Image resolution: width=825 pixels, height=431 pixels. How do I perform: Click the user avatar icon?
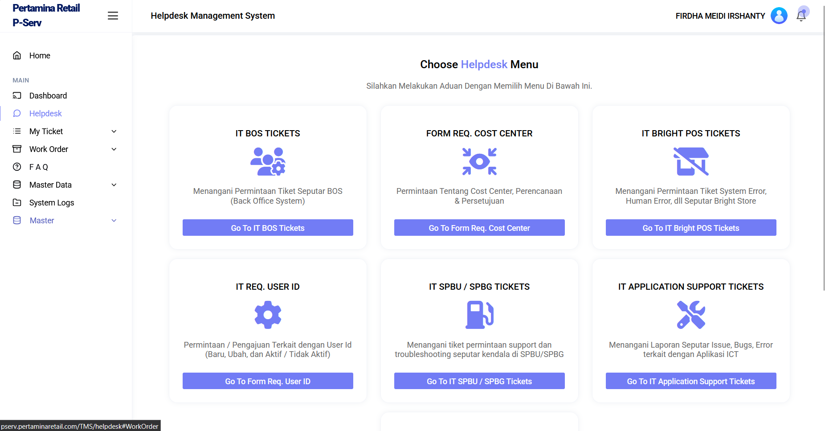(x=779, y=16)
